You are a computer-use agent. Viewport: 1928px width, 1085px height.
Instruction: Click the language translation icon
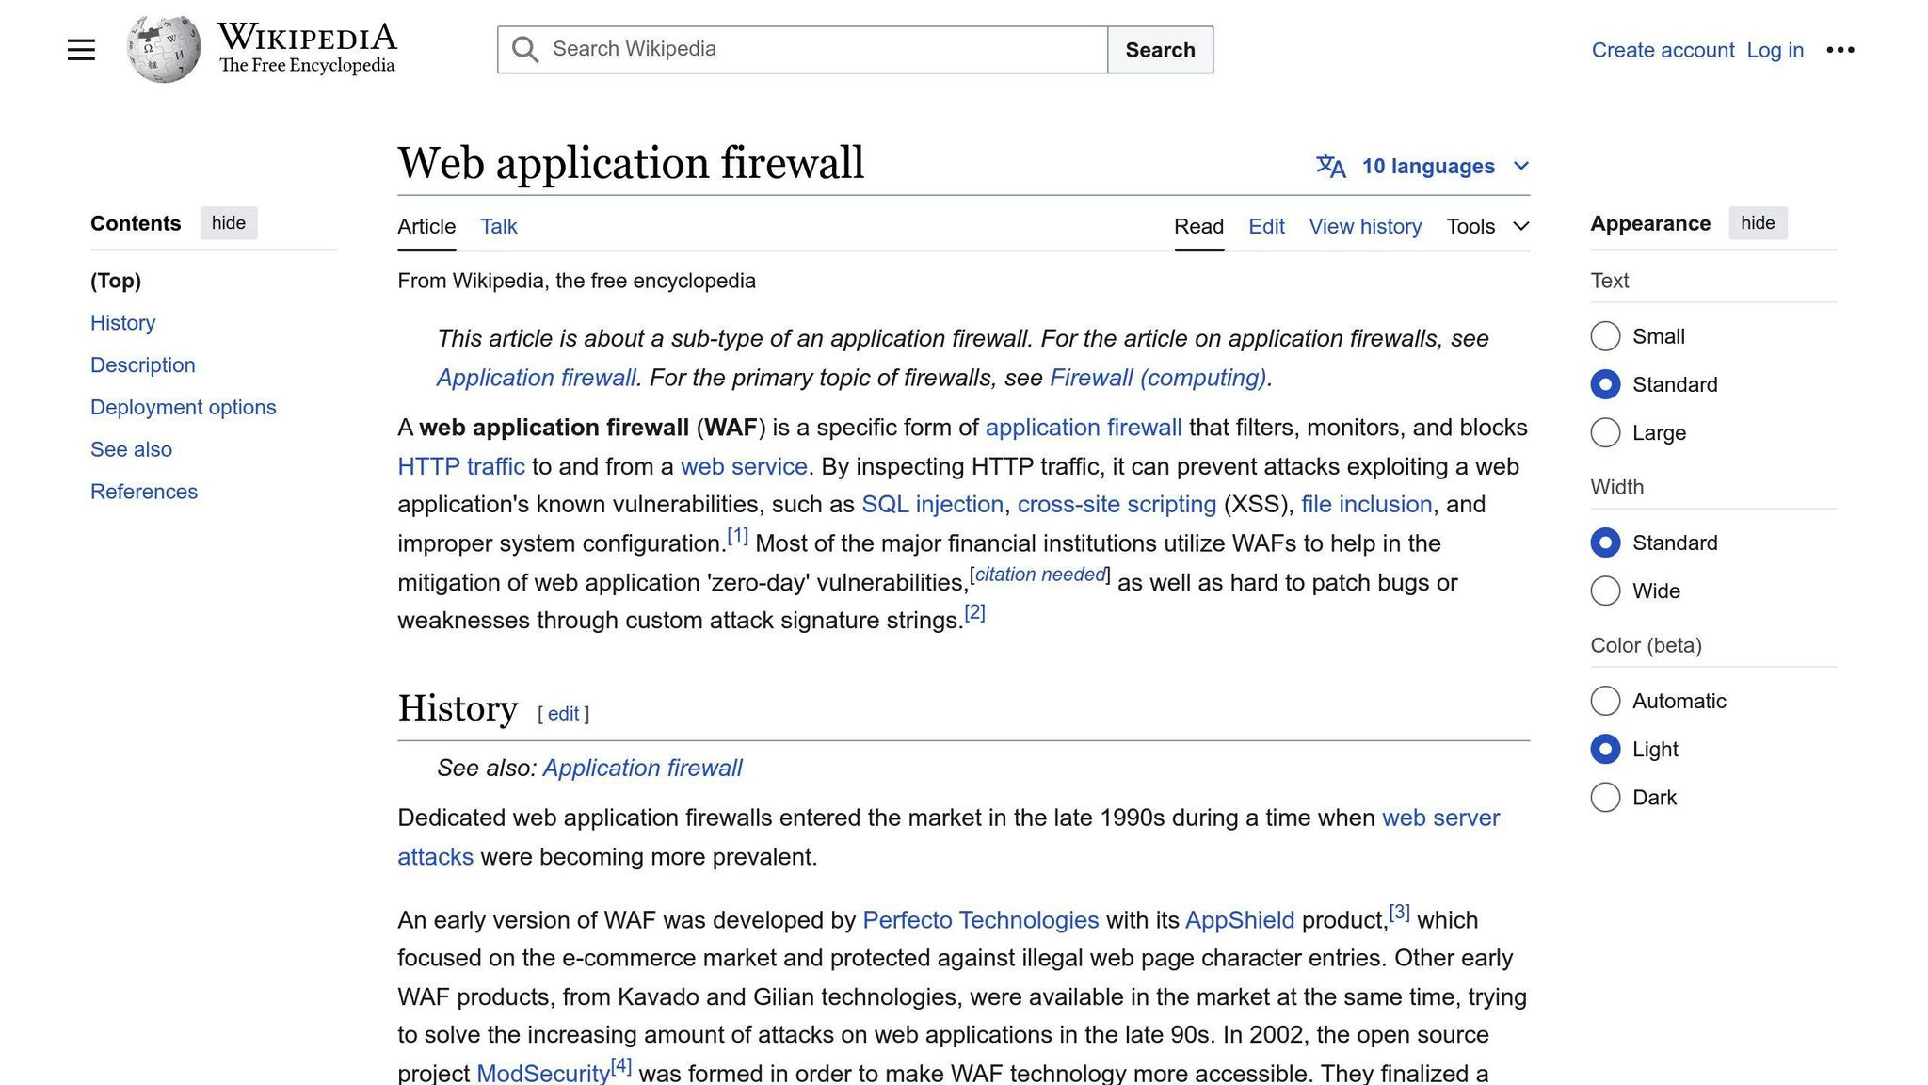point(1330,166)
